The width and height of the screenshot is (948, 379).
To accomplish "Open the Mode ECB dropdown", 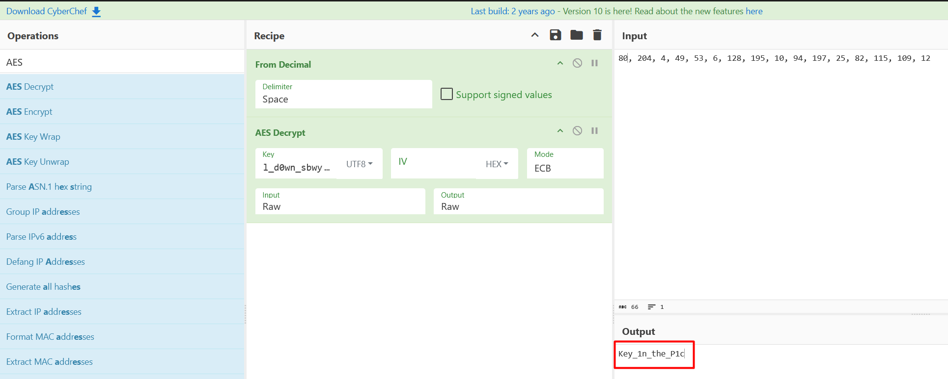I will tap(565, 168).
